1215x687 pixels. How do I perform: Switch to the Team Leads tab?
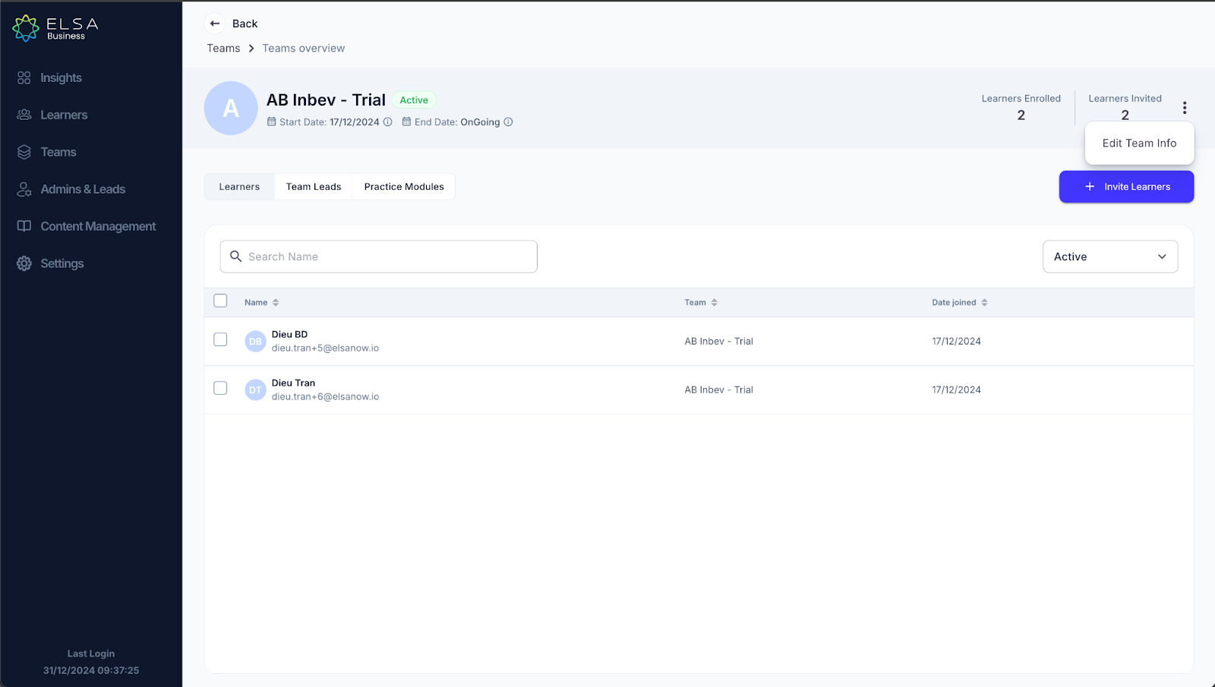click(x=314, y=187)
